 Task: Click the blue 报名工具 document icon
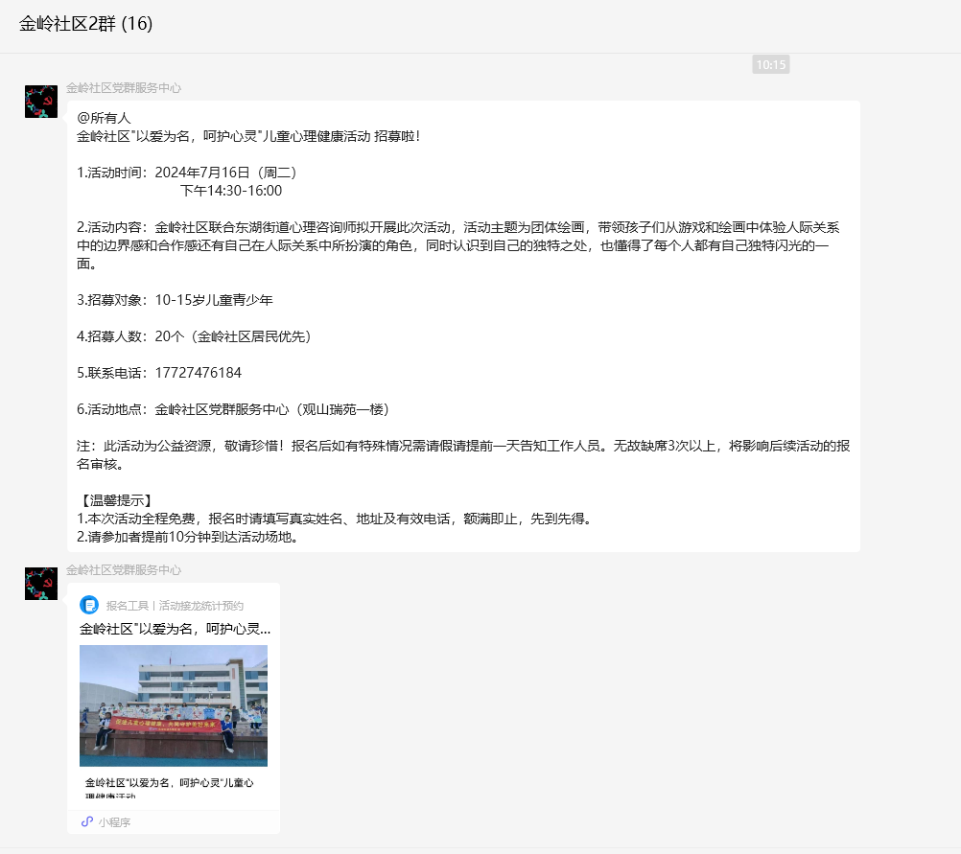89,605
